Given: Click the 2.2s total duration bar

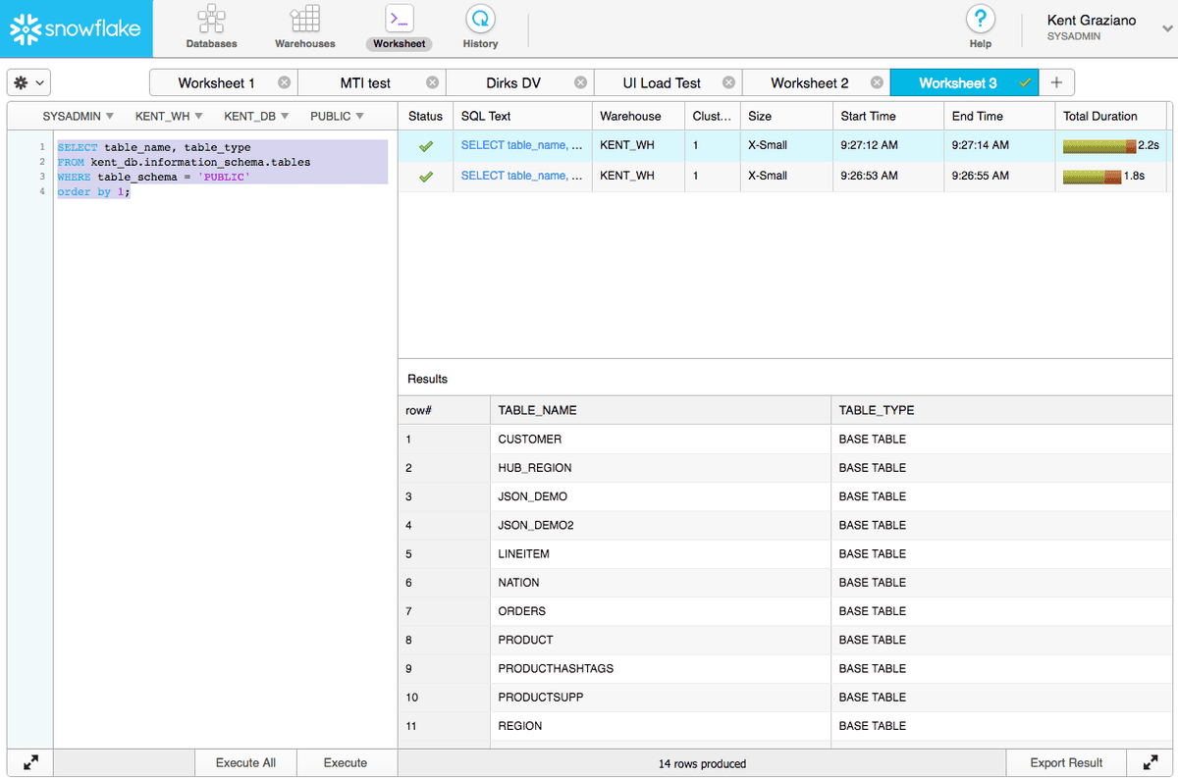Looking at the screenshot, I should click(1099, 145).
